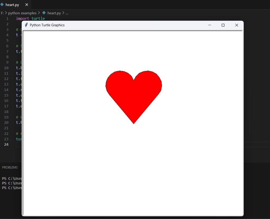Click line number 10 in the editor gutter
Screen dimensions: 270x219
pyautogui.click(x=6, y=68)
